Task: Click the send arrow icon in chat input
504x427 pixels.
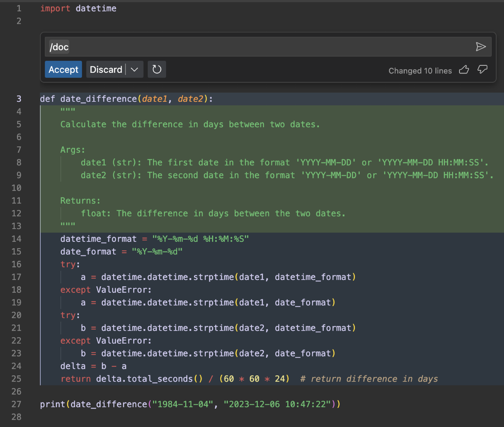Action: coord(480,47)
